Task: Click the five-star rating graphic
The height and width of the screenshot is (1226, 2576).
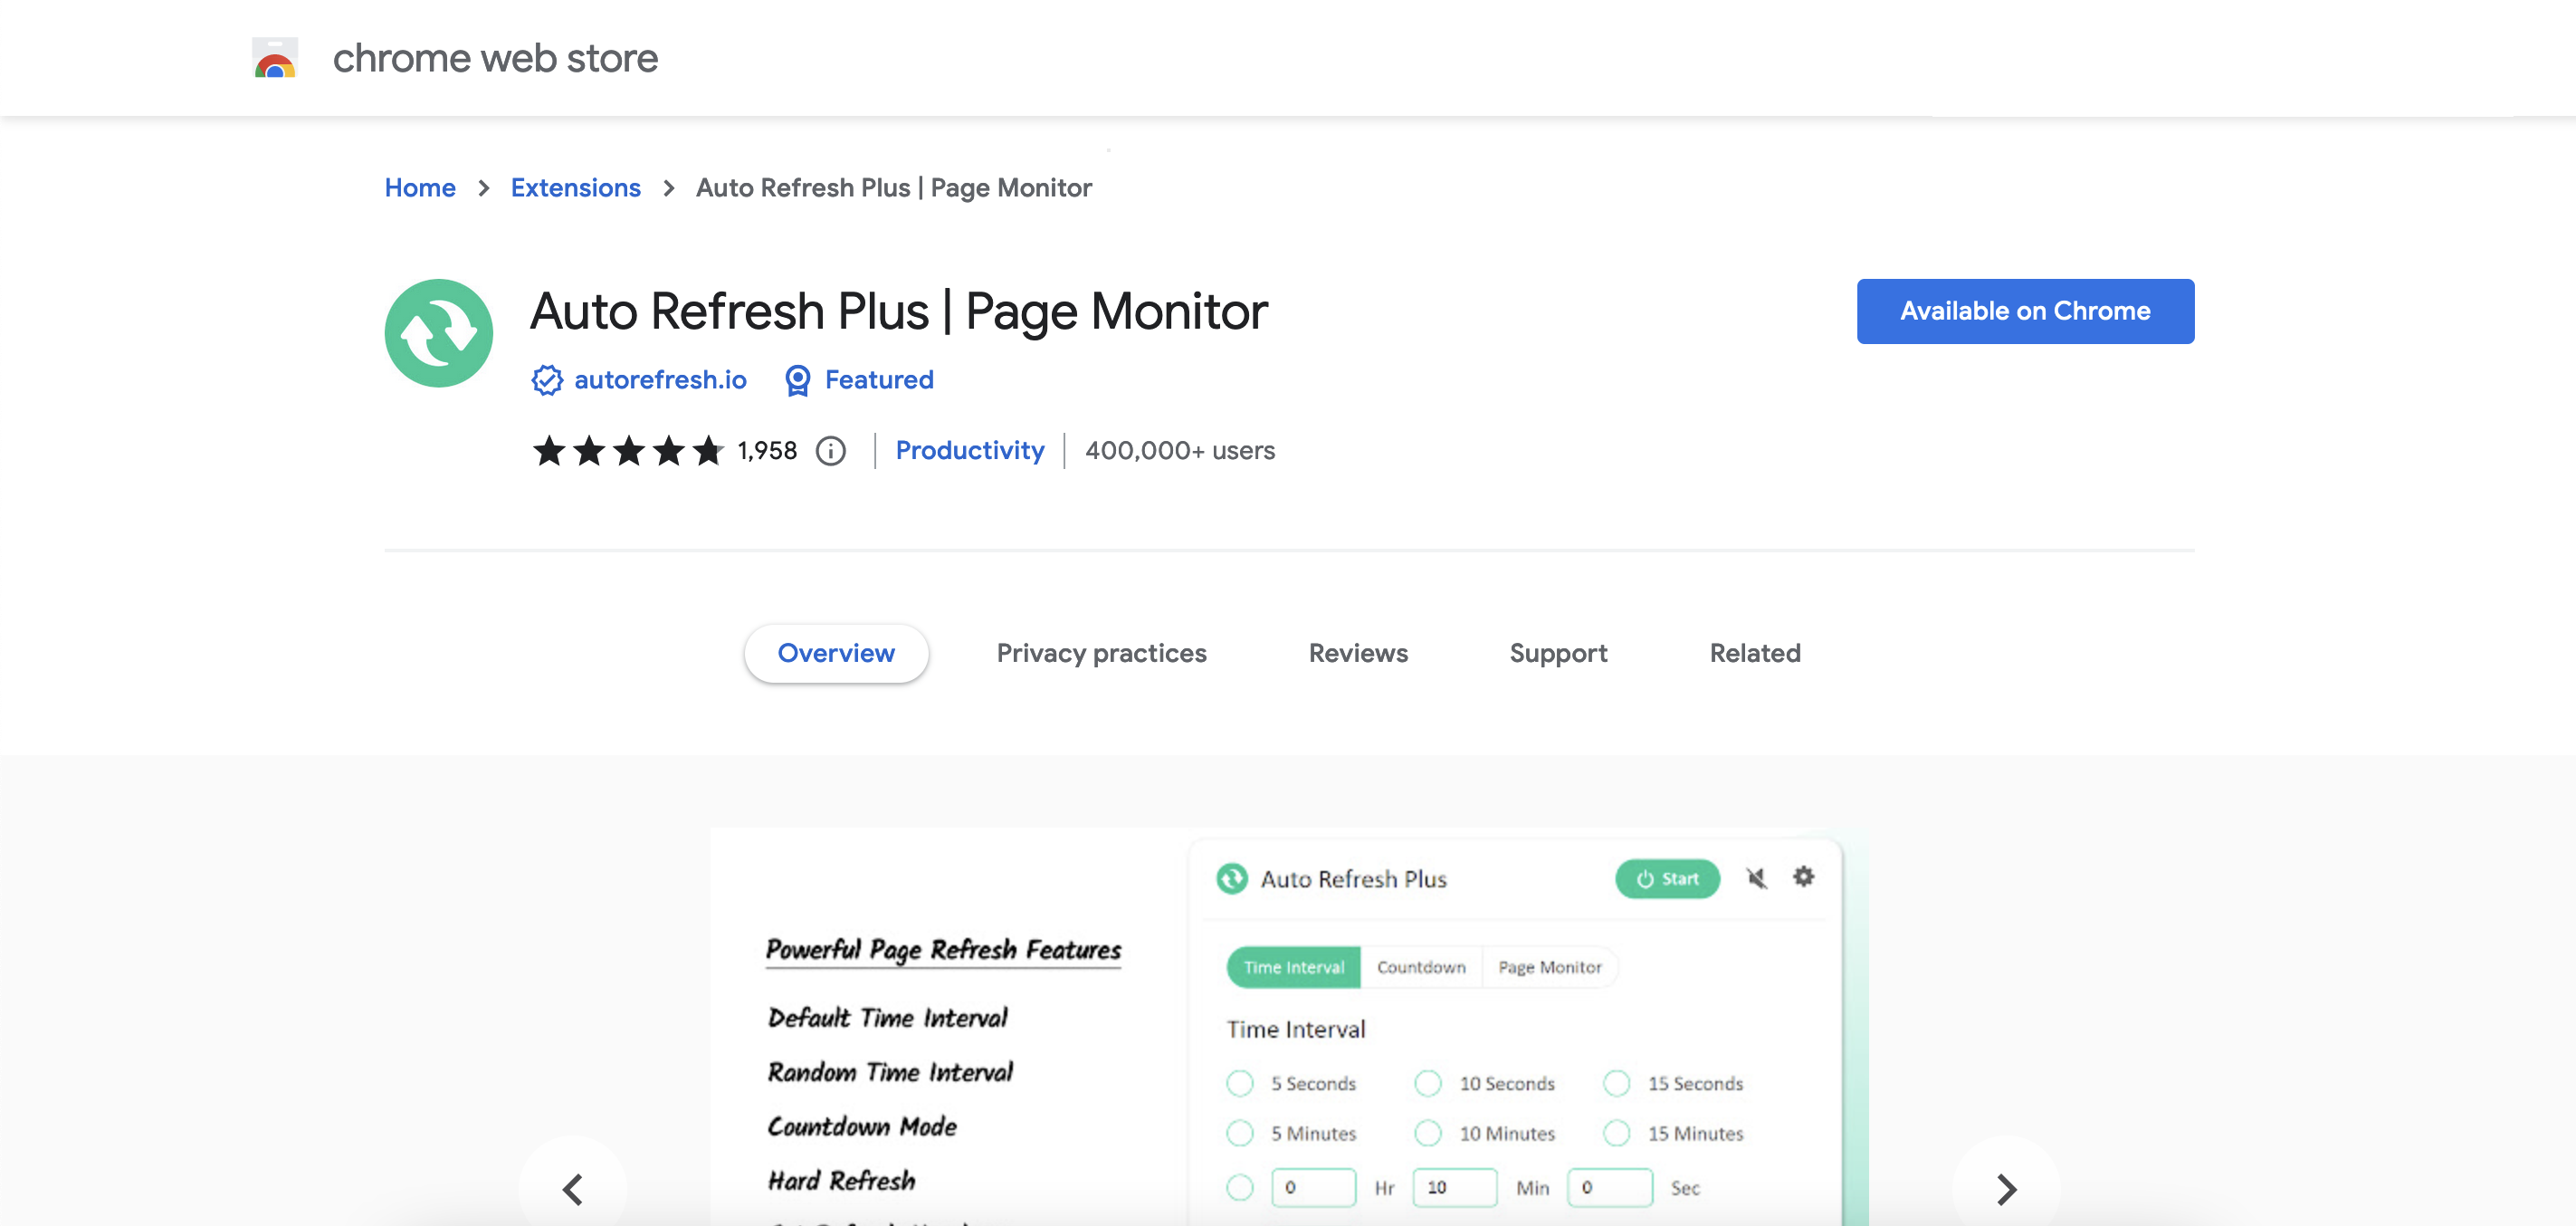Action: 628,451
